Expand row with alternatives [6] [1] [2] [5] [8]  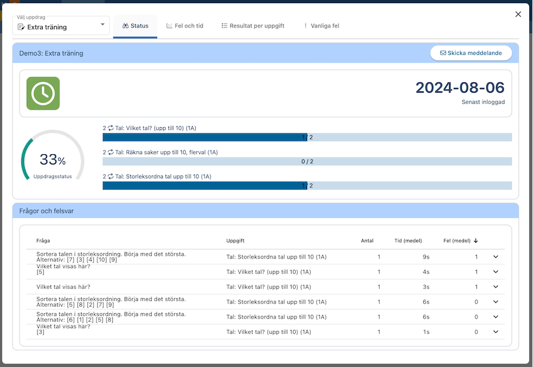495,316
